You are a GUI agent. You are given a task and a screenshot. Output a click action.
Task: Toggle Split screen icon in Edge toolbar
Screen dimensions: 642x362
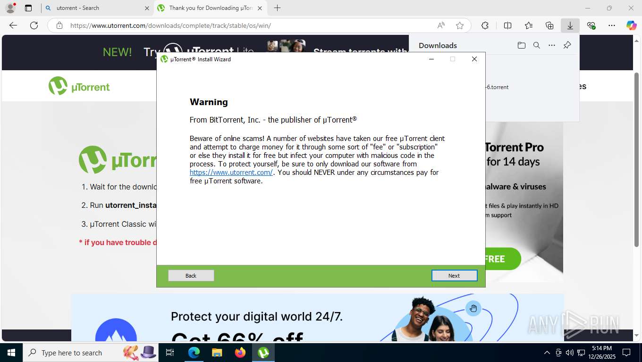[507, 25]
